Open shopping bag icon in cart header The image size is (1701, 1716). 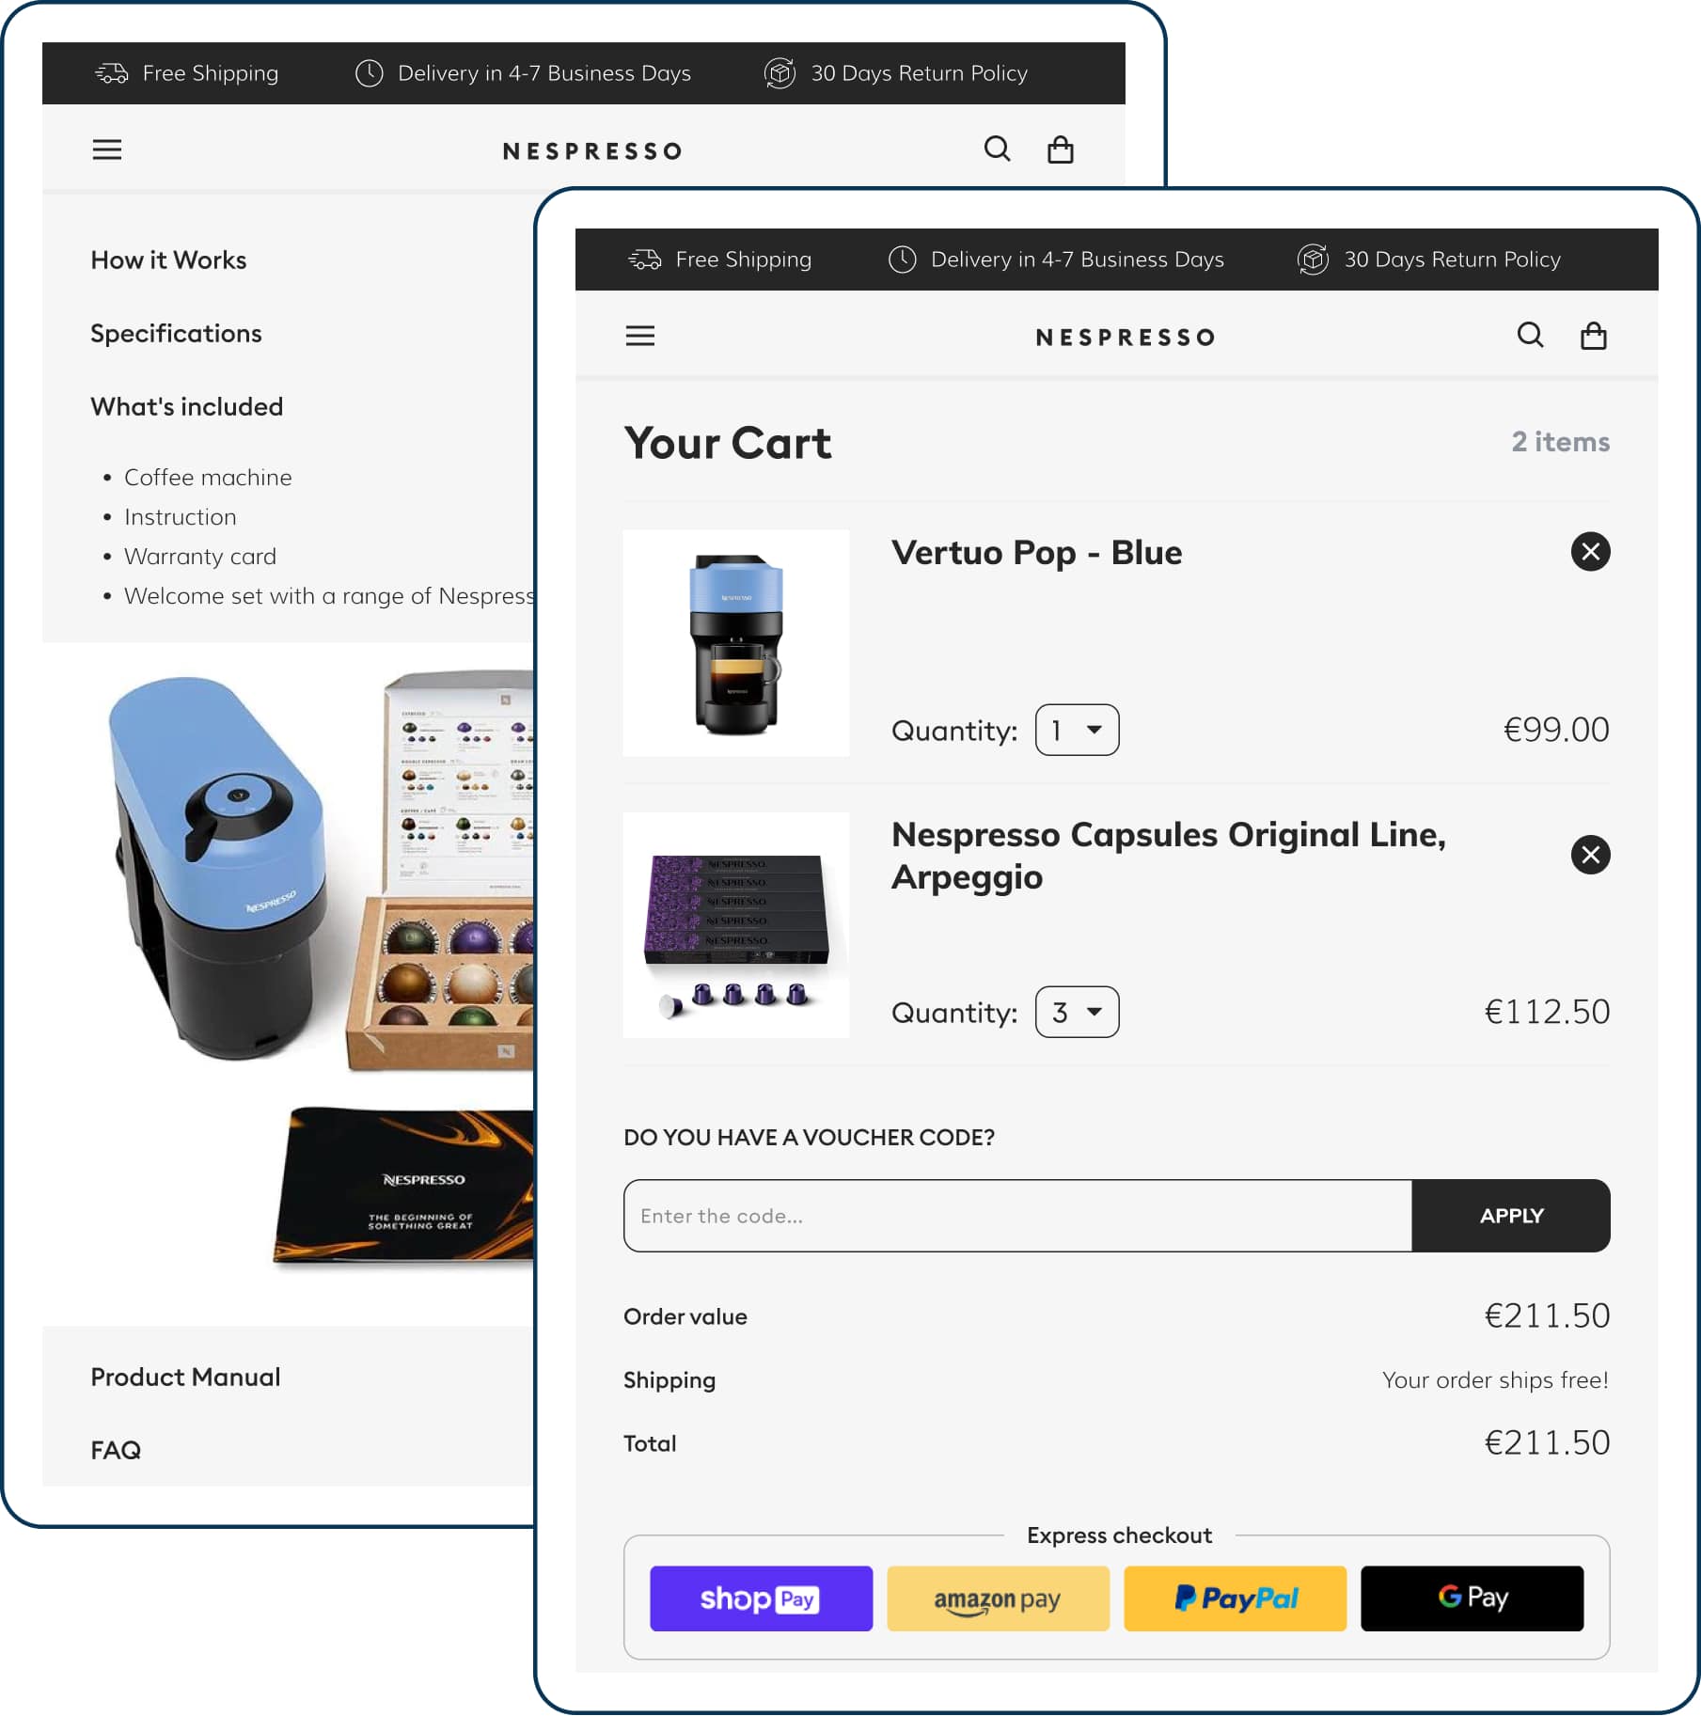click(1593, 336)
